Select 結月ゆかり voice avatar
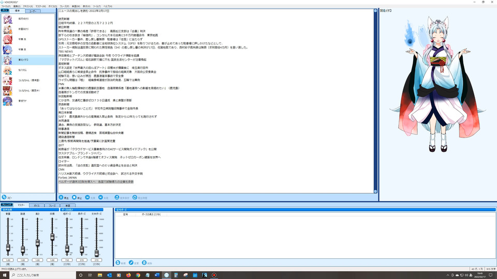This screenshot has width=497, height=279. coord(7,19)
